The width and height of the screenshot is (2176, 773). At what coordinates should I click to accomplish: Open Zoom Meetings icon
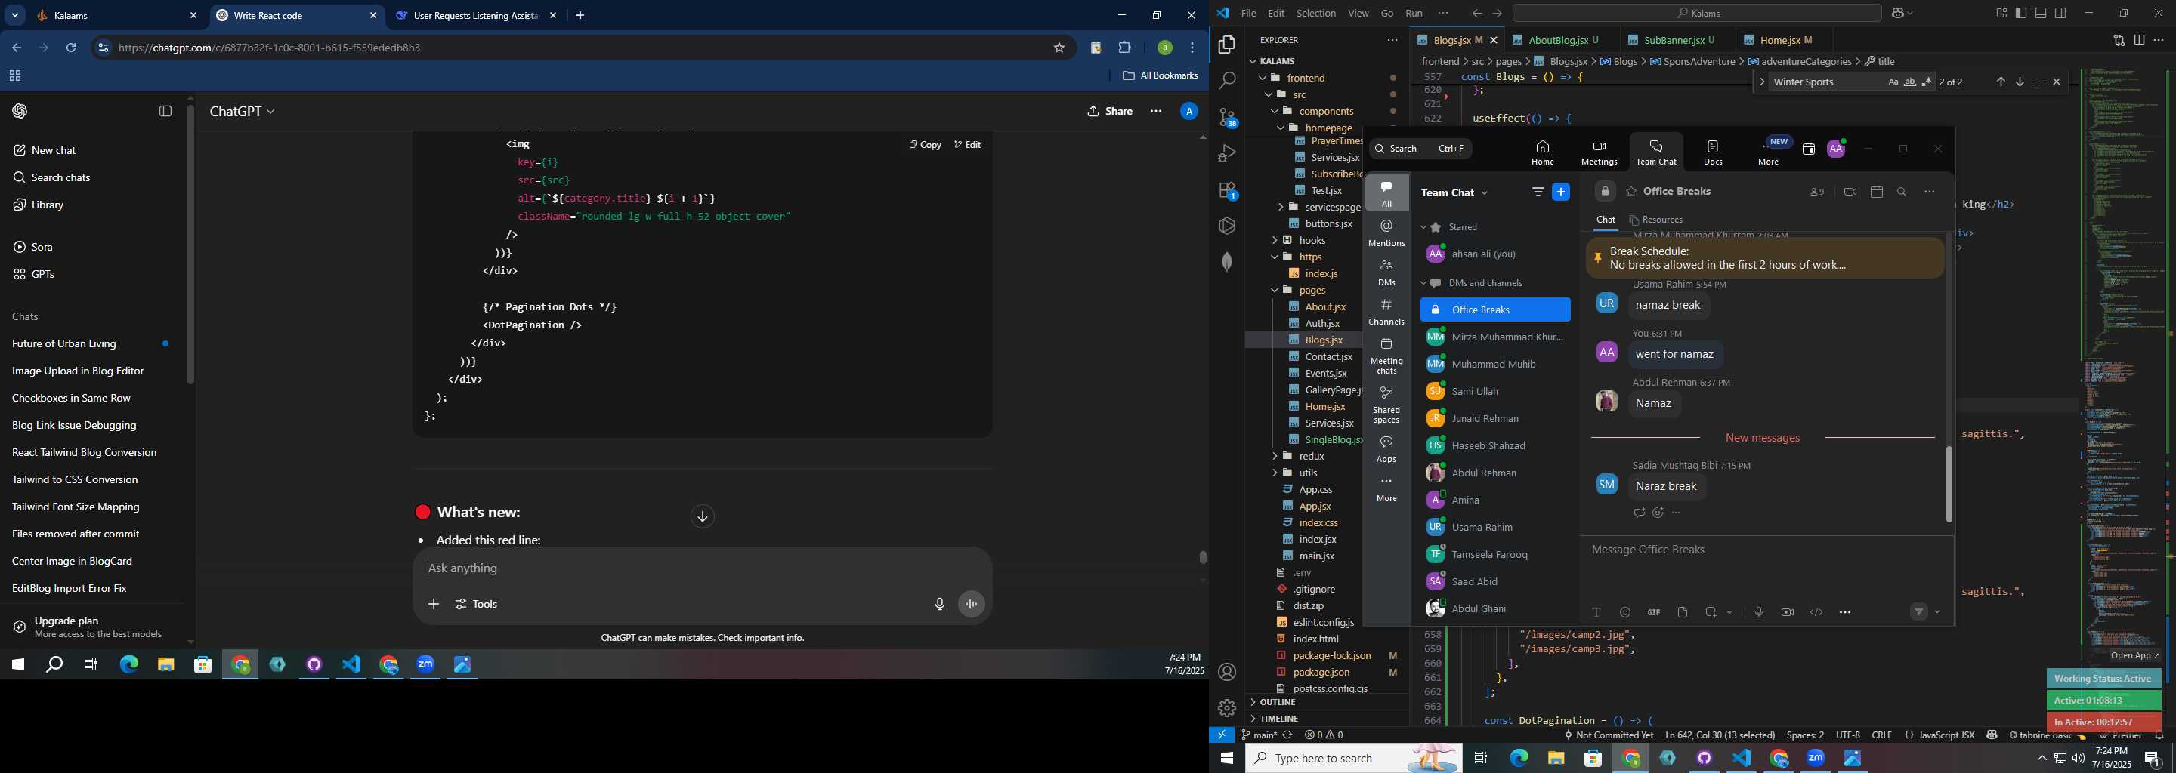pos(1599,152)
